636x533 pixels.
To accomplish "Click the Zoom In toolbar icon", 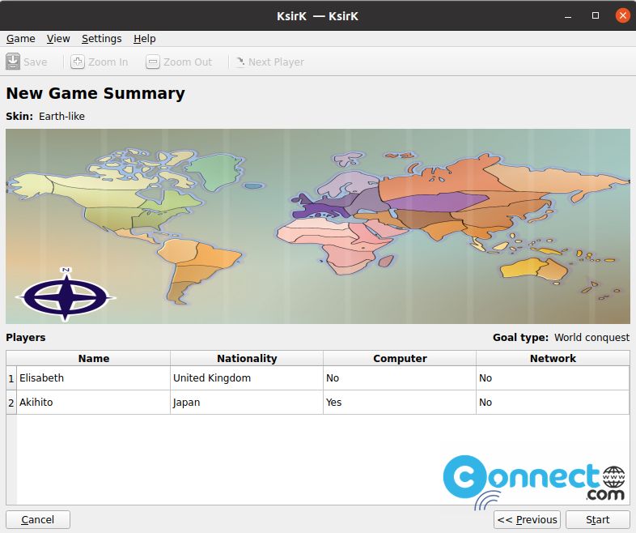I will tap(78, 62).
